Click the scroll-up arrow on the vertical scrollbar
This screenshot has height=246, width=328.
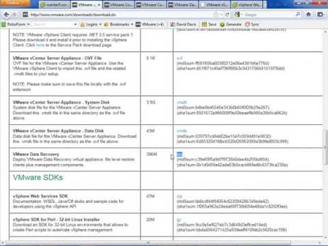coord(325,31)
